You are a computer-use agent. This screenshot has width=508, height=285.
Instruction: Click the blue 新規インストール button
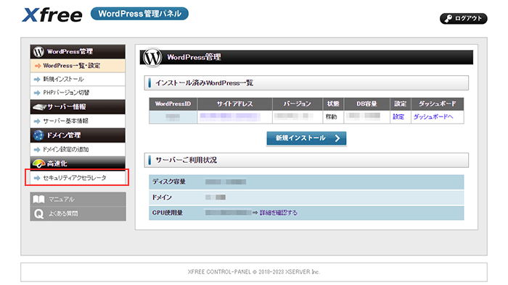click(306, 138)
